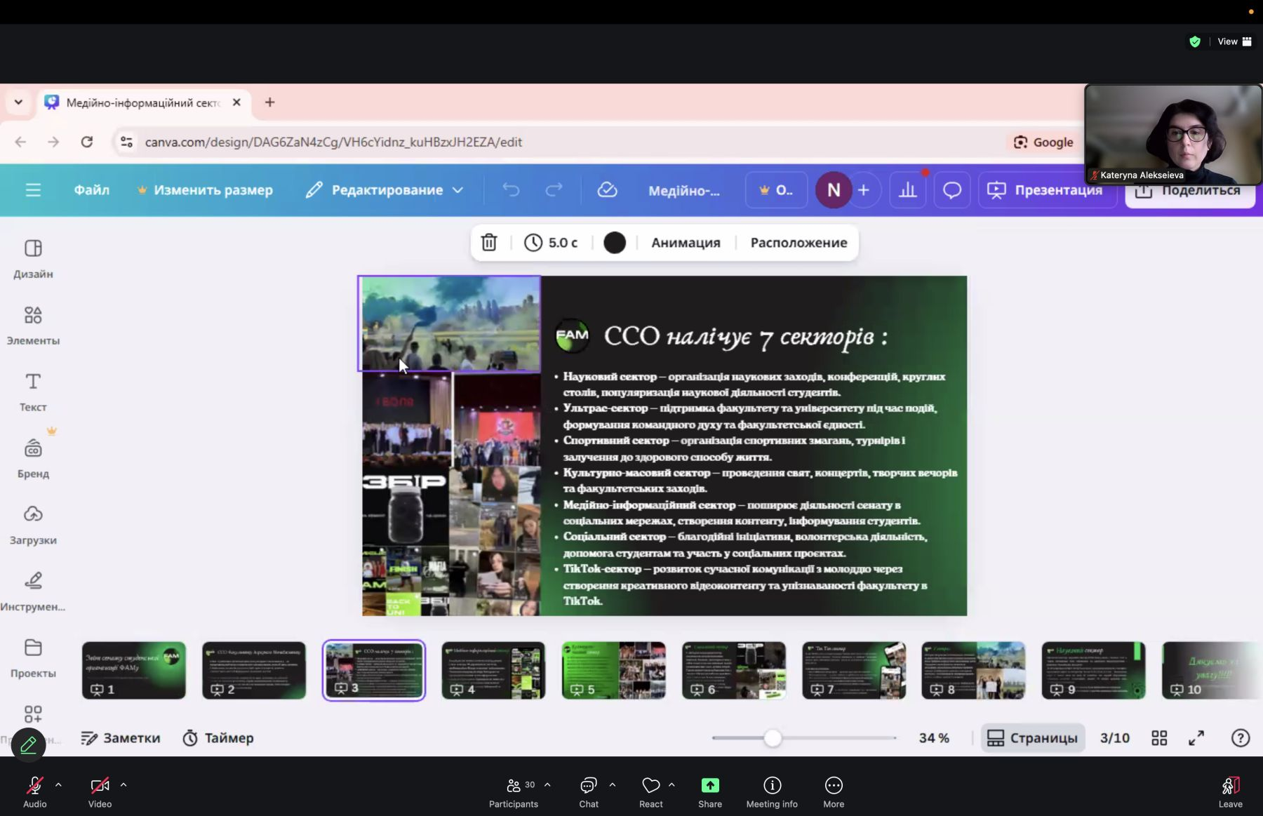Open Заметки notes at the bottom
1263x816 pixels.
tap(121, 738)
